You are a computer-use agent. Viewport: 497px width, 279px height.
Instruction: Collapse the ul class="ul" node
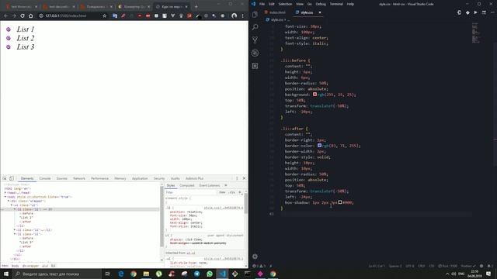coord(12,205)
